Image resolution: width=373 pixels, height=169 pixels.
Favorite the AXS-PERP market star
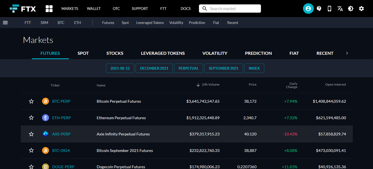[31, 134]
